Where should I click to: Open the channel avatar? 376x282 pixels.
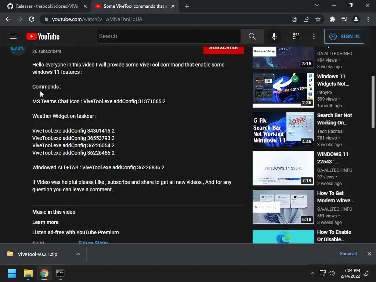[17, 50]
